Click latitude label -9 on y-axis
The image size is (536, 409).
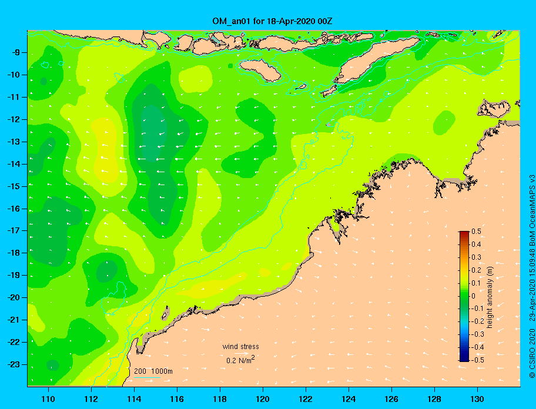16,53
